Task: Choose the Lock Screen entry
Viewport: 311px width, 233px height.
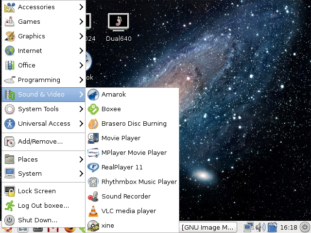Action: point(43,191)
